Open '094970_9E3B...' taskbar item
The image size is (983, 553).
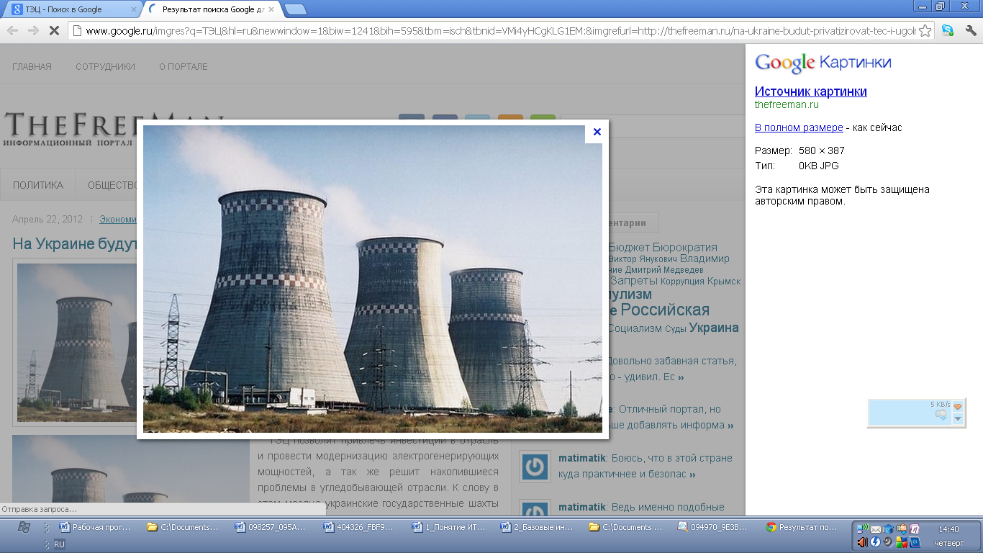click(x=715, y=527)
